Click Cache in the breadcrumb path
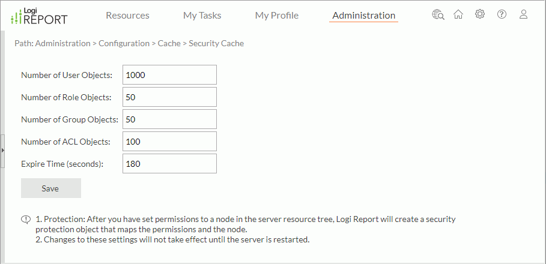 [169, 43]
